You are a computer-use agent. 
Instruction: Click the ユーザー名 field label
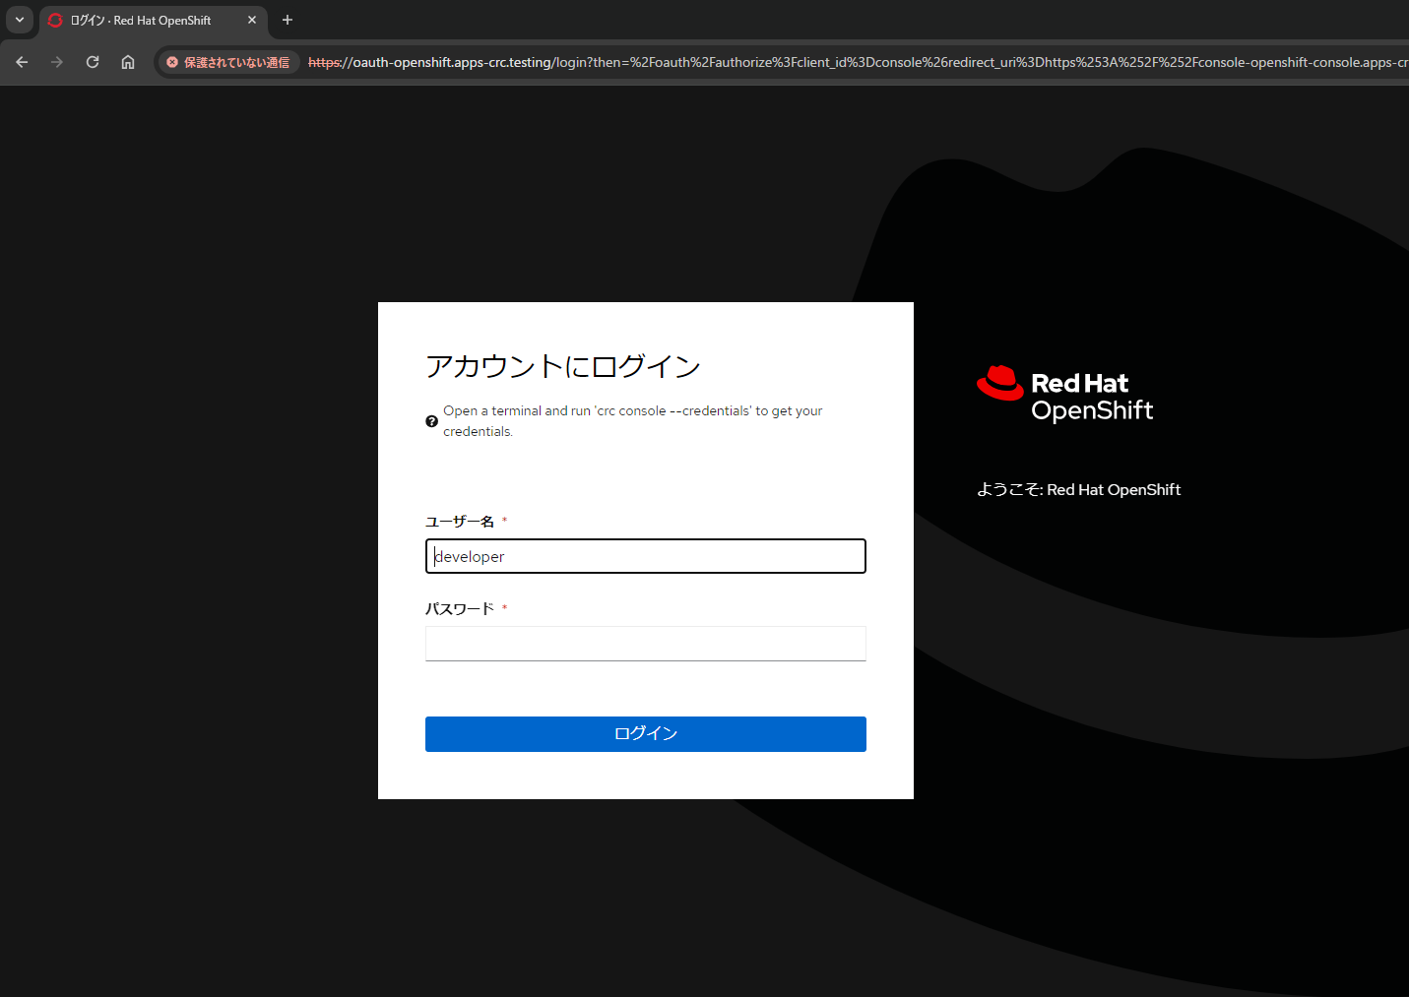point(460,522)
